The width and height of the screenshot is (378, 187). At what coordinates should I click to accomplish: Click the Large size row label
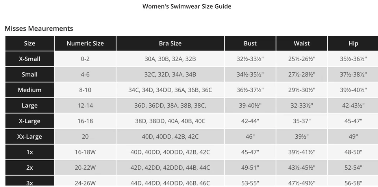click(30, 105)
